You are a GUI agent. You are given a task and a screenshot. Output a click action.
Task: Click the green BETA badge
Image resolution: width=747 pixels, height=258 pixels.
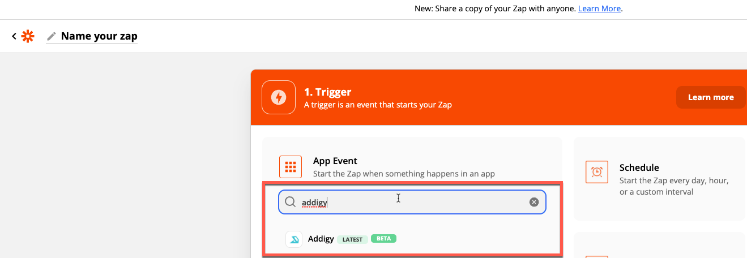click(x=383, y=239)
